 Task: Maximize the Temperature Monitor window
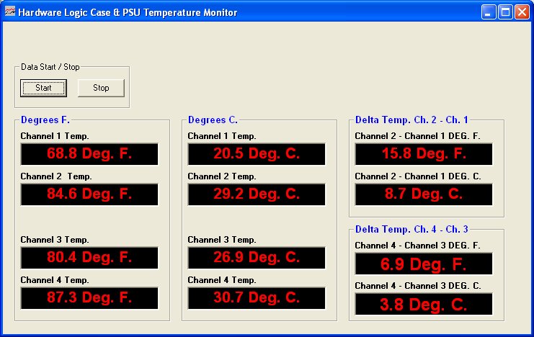(x=505, y=12)
